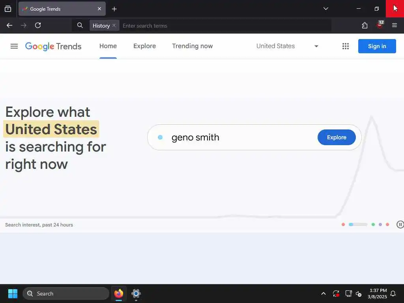Select the purple carousel dot
The height and width of the screenshot is (303, 404).
click(x=380, y=224)
